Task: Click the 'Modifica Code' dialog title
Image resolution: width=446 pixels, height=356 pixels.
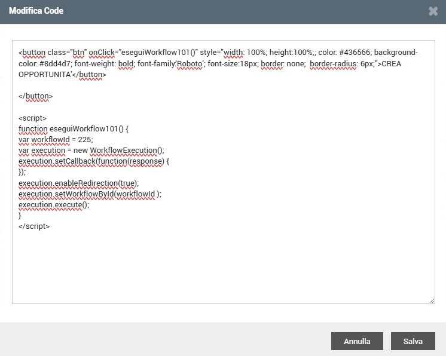Action: tap(36, 11)
